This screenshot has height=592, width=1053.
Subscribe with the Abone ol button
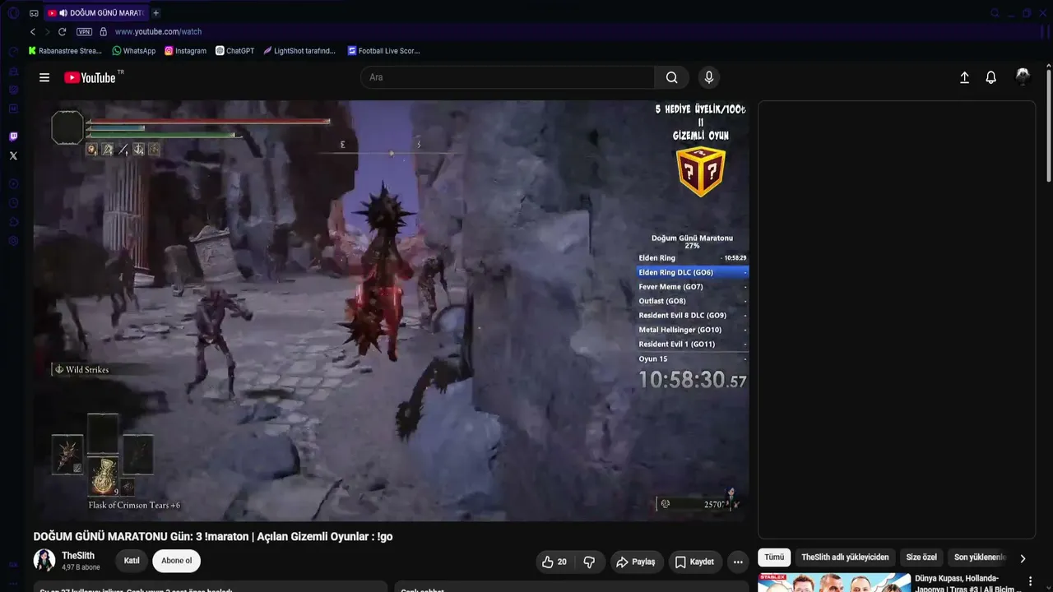(x=177, y=561)
